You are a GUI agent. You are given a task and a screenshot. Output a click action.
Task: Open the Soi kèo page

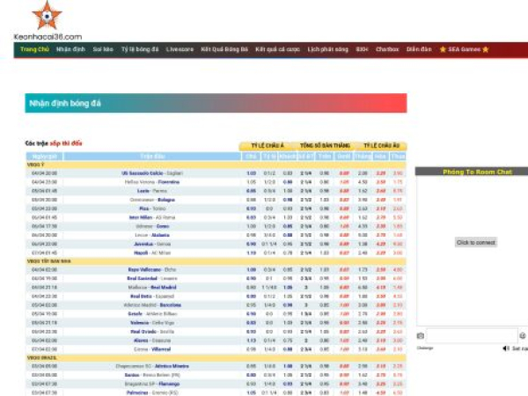pos(103,49)
